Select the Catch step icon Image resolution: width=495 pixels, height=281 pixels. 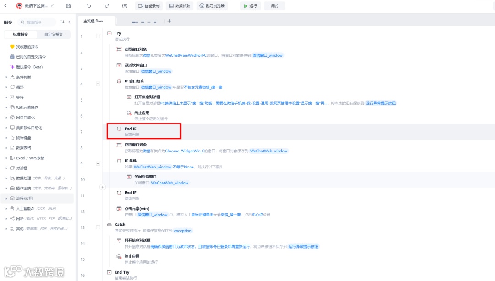[109, 224]
